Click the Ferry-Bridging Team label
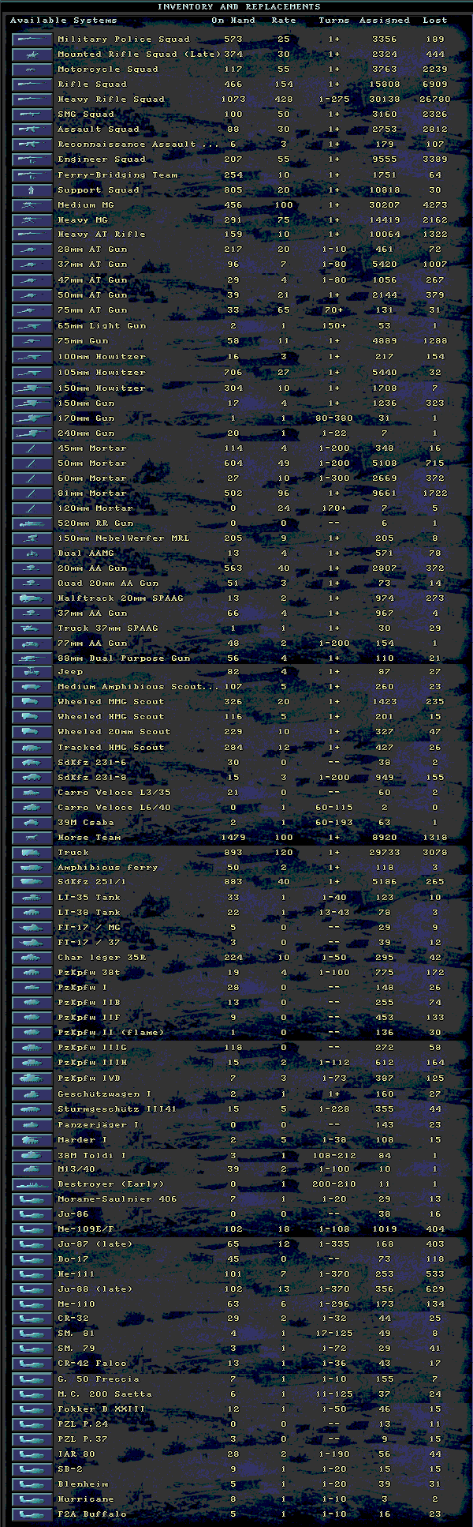The width and height of the screenshot is (473, 1527). [x=117, y=174]
